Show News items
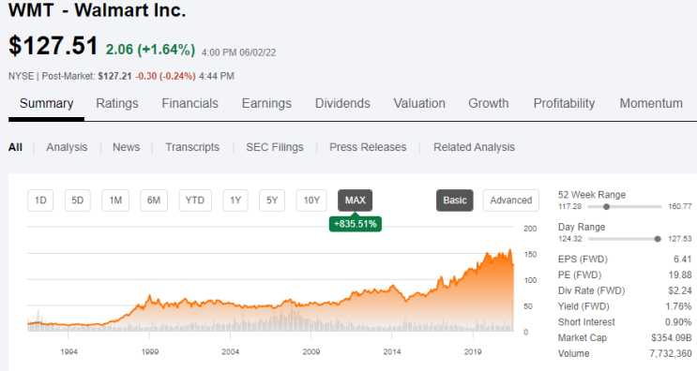The width and height of the screenshot is (697, 371). click(126, 147)
